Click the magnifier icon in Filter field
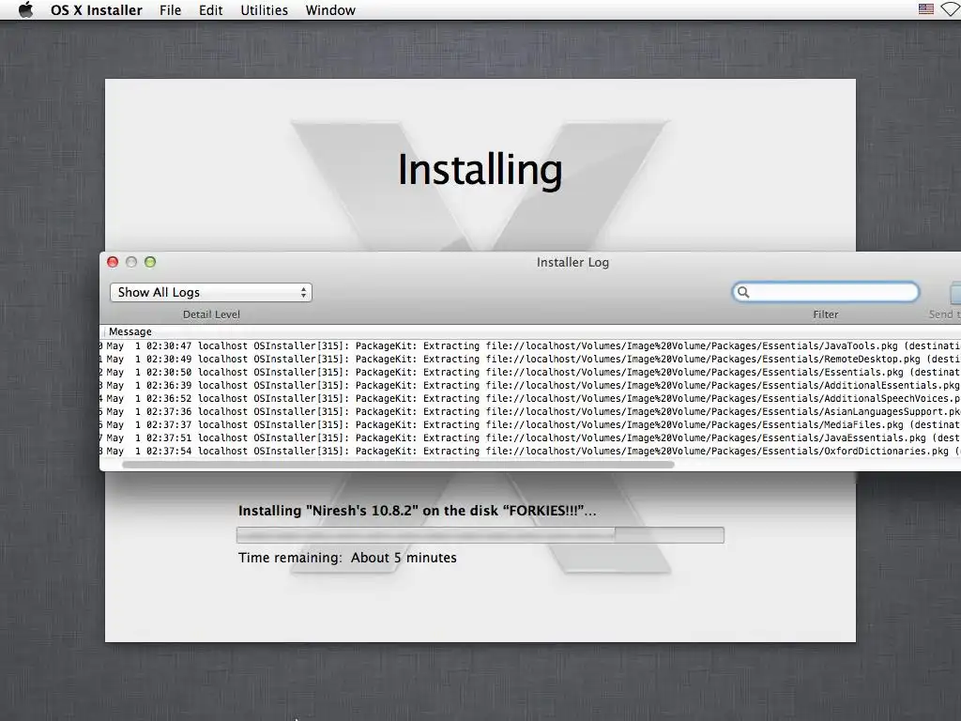Viewport: 961px width, 721px height. pos(743,293)
